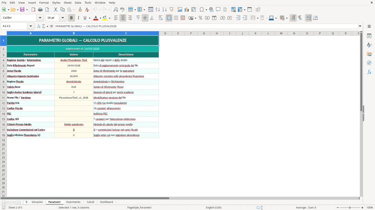The width and height of the screenshot is (375, 210).
Task: Click the Print icon
Action: [40, 10]
